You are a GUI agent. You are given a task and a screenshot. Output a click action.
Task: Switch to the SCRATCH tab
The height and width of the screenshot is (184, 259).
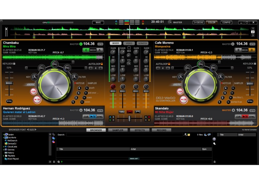[x=143, y=43]
